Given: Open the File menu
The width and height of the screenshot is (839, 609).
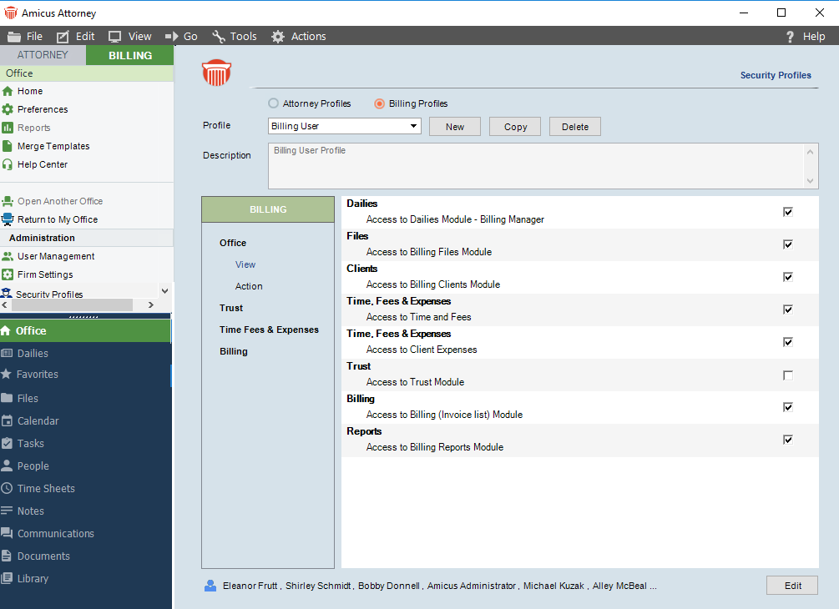Looking at the screenshot, I should [x=25, y=37].
